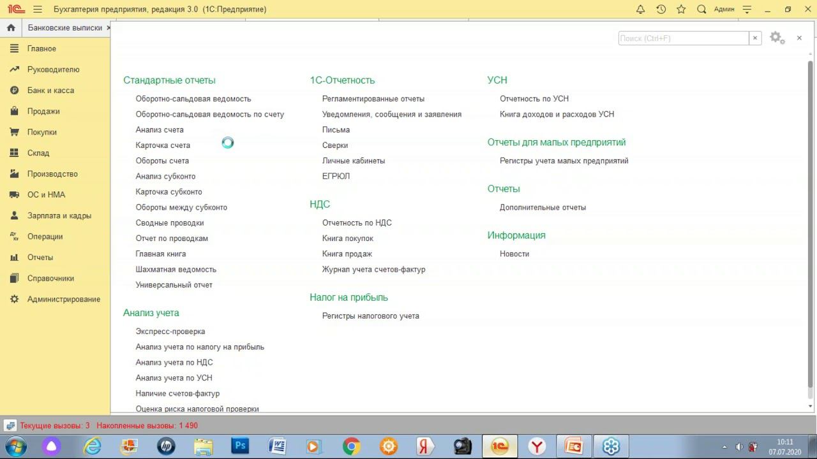This screenshot has width=817, height=459.
Task: Open the Зарплата и кадры person icon
Action: [14, 215]
